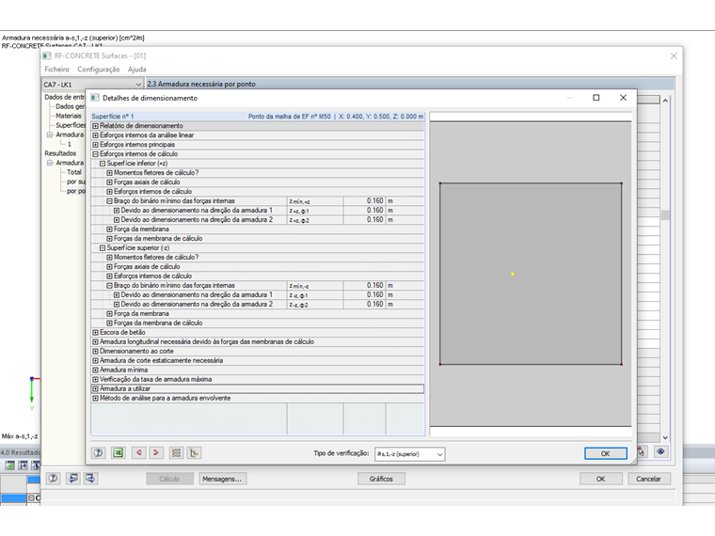Click OK in Detalhes de dimensionamento dialog

(606, 453)
